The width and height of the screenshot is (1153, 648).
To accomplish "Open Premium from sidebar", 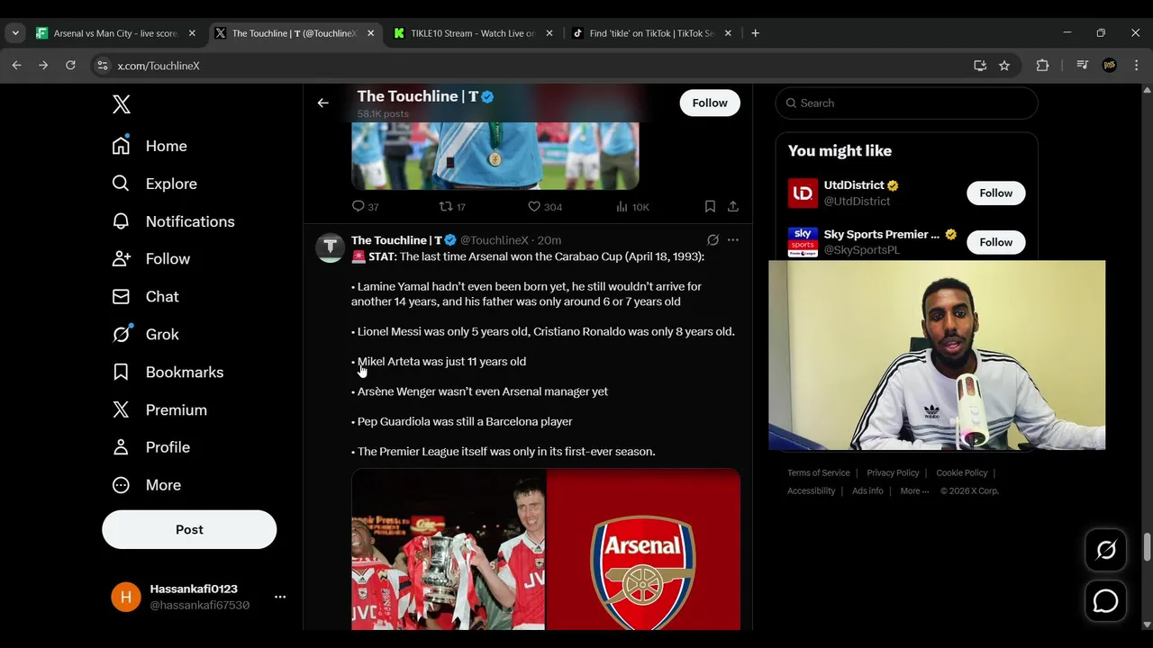I will point(159,410).
